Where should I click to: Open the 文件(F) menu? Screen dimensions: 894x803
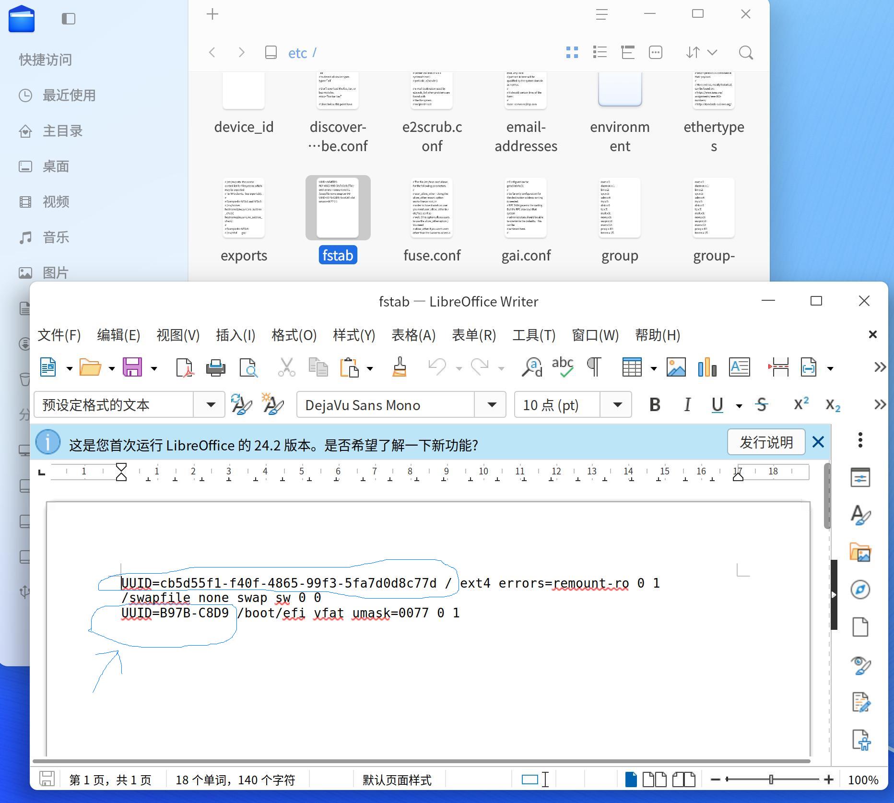pos(59,335)
